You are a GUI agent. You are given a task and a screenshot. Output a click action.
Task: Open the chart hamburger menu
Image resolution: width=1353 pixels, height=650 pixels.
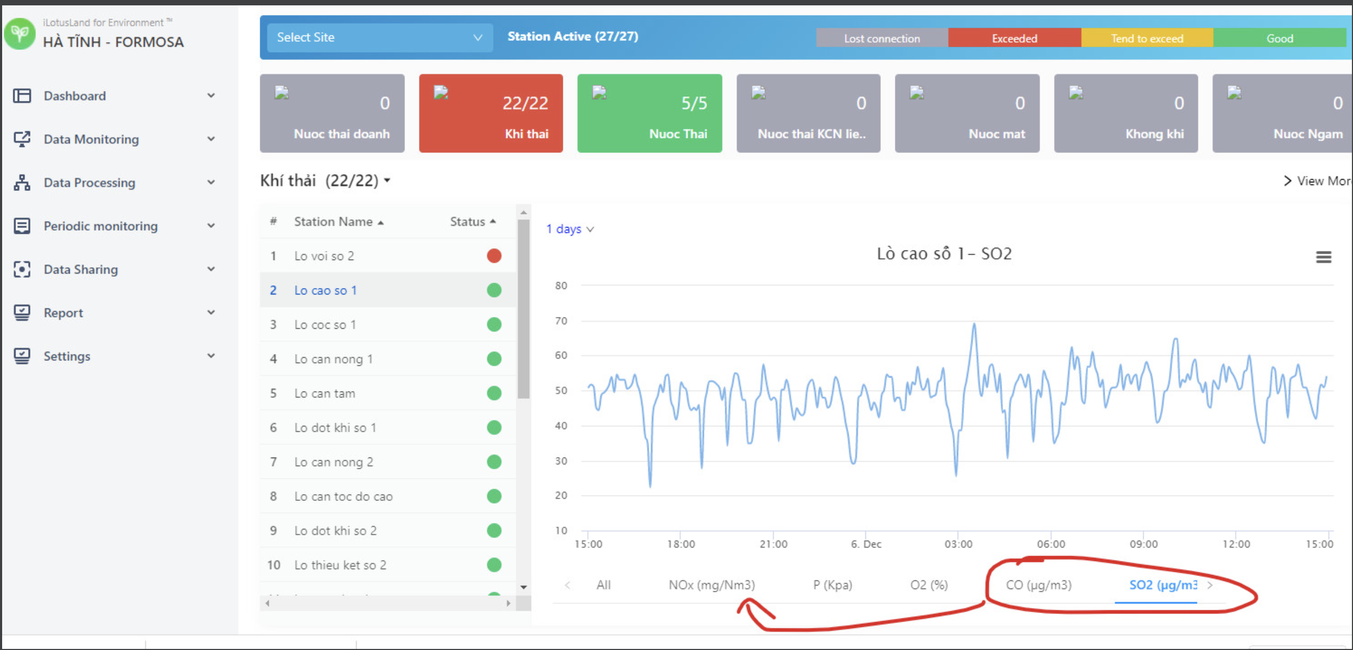[1323, 257]
